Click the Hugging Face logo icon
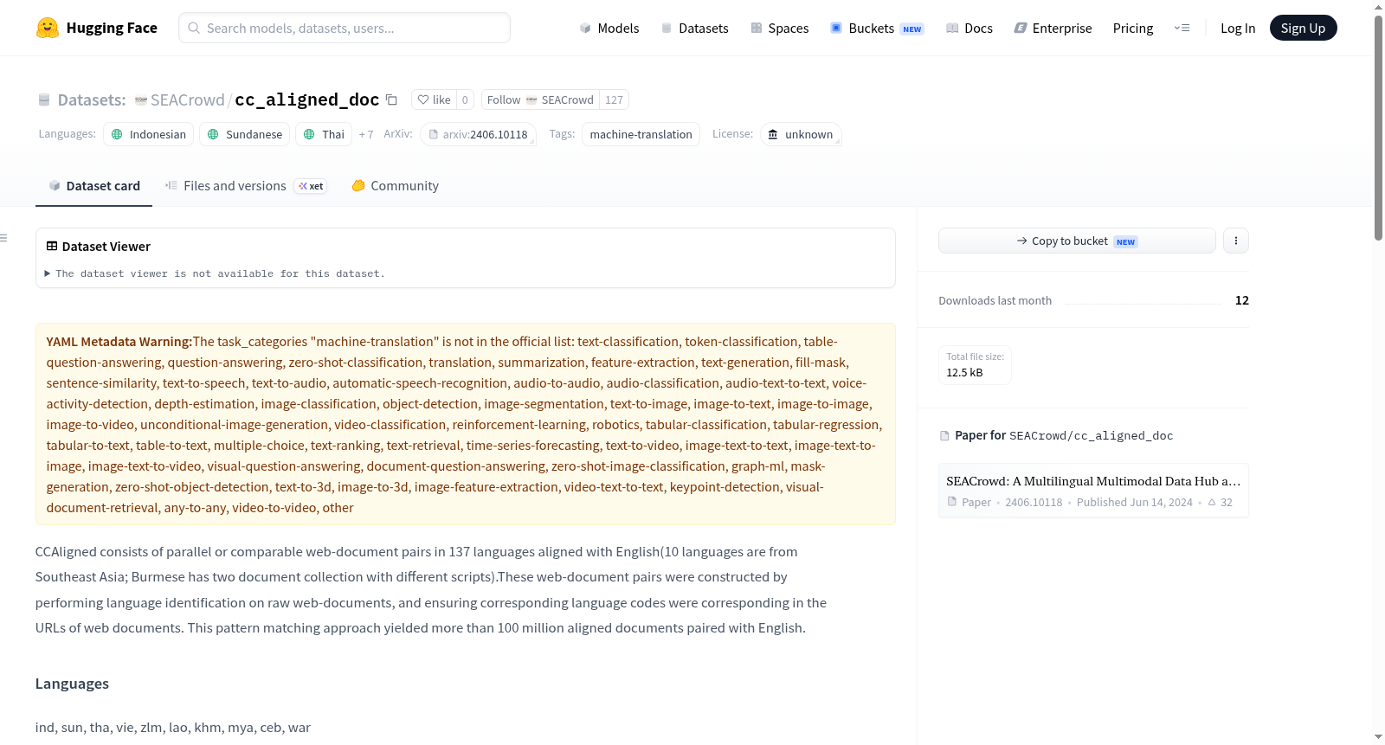This screenshot has height=745, width=1385. 47,28
